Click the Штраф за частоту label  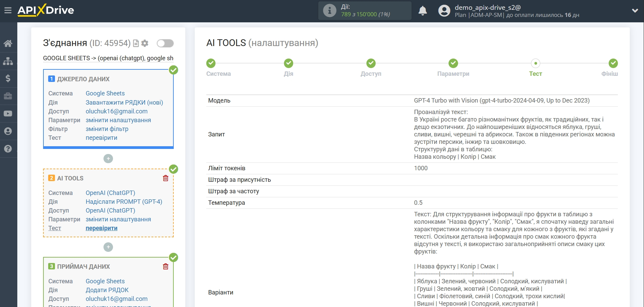233,191
